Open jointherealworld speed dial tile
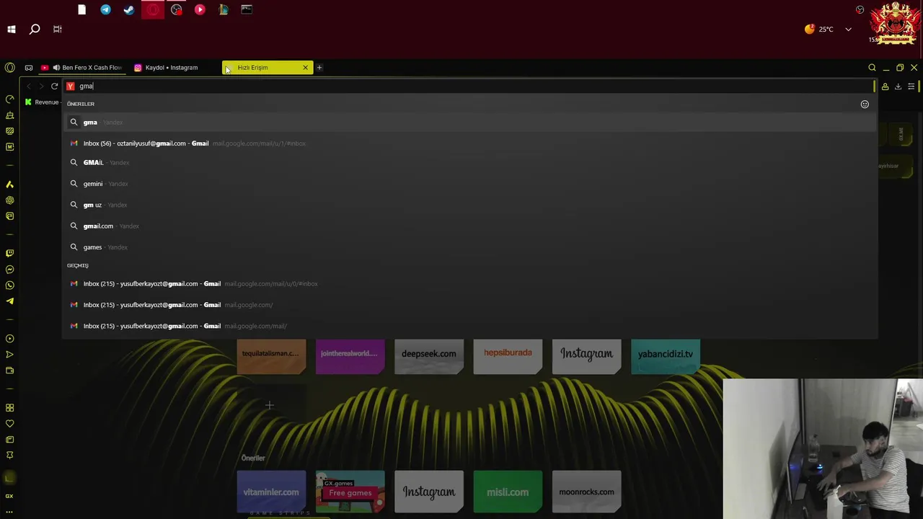 350,356
